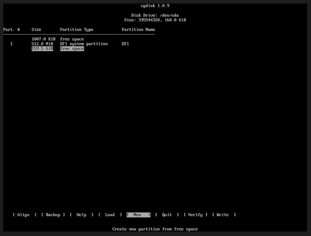Click Verify to check the partition table
The image size is (311, 236).
[x=195, y=215]
